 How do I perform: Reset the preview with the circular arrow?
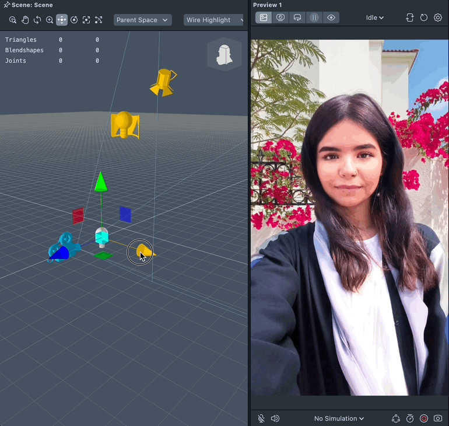[424, 18]
